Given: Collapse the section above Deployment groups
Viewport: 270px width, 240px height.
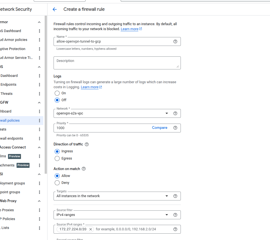Looking at the screenshot, I should [x=39, y=174].
